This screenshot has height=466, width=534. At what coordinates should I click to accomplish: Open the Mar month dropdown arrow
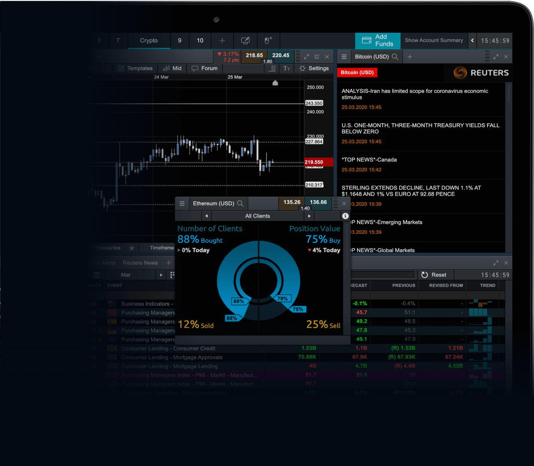point(161,274)
